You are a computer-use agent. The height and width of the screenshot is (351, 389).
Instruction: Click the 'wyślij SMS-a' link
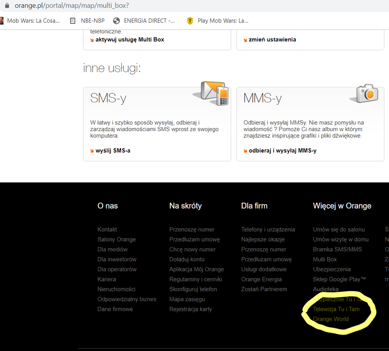tap(113, 150)
